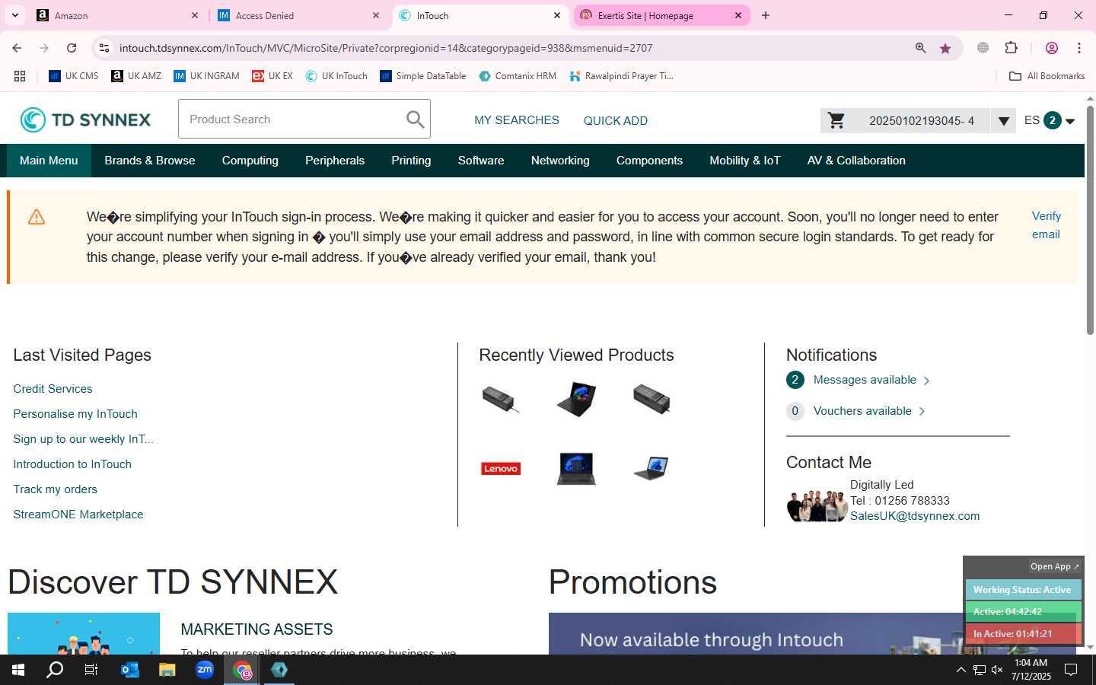
Task: Open the Printing menu
Action: (x=411, y=161)
